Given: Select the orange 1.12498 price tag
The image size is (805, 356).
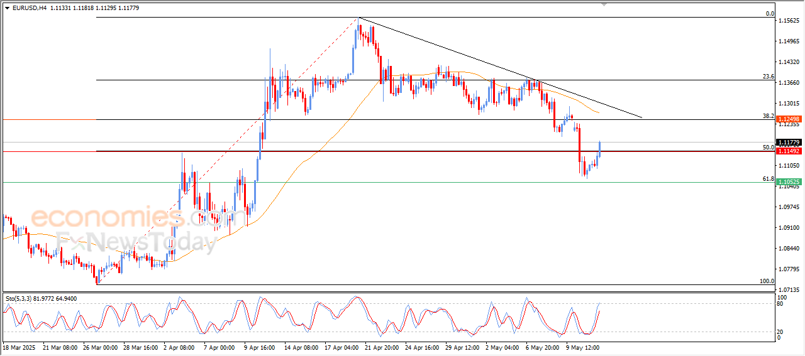Looking at the screenshot, I should [789, 119].
